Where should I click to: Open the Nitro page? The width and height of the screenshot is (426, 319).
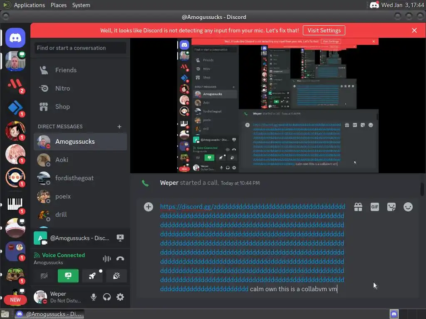pos(80,88)
